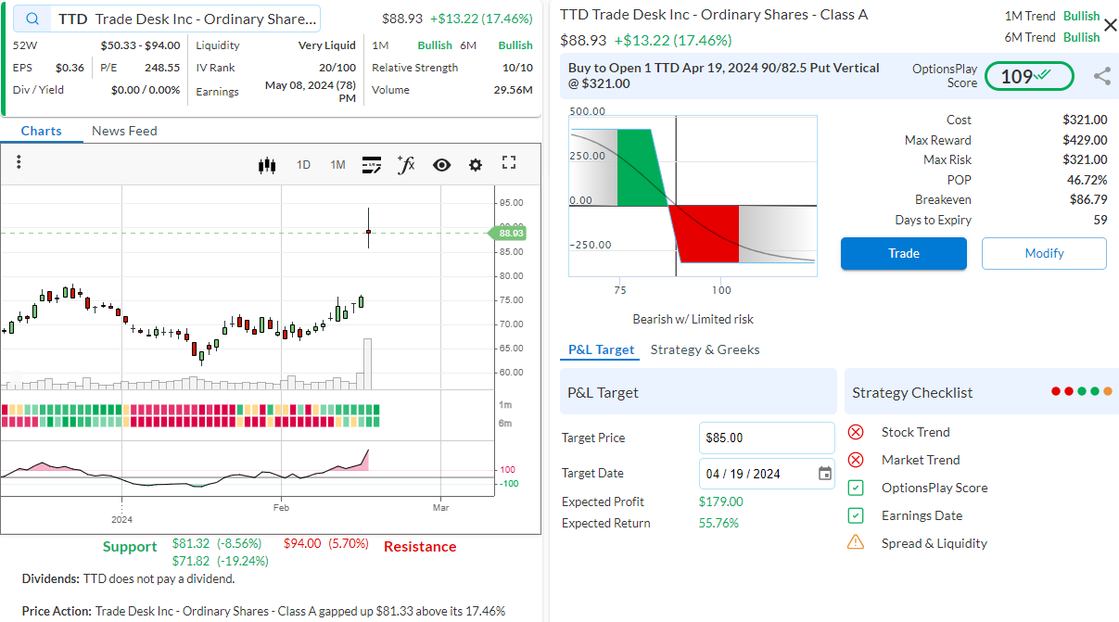Change the candlestick chart type
1119x622 pixels.
point(268,165)
